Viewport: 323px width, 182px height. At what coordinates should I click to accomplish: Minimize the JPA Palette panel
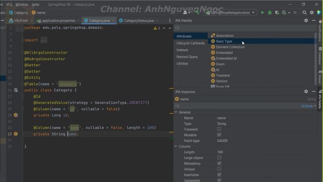313,20
